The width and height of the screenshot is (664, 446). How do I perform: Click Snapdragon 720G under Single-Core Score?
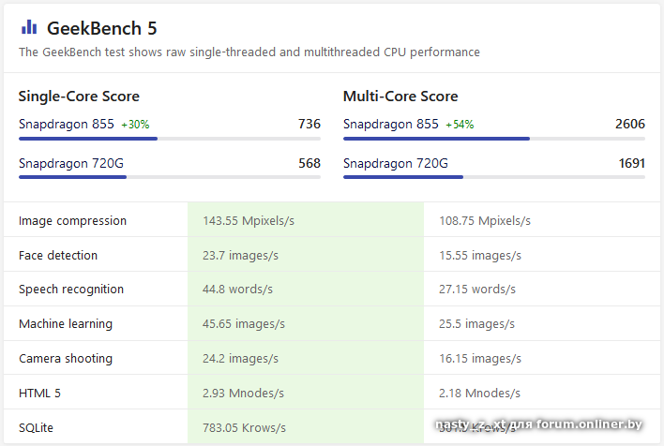tap(71, 163)
